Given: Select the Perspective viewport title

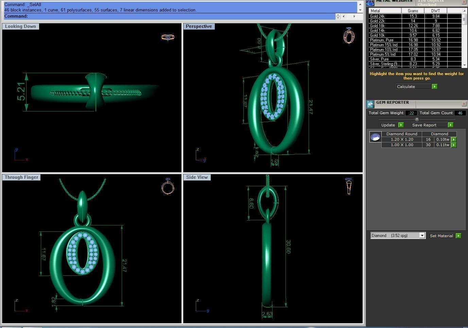Looking at the screenshot, I should click(x=199, y=27).
